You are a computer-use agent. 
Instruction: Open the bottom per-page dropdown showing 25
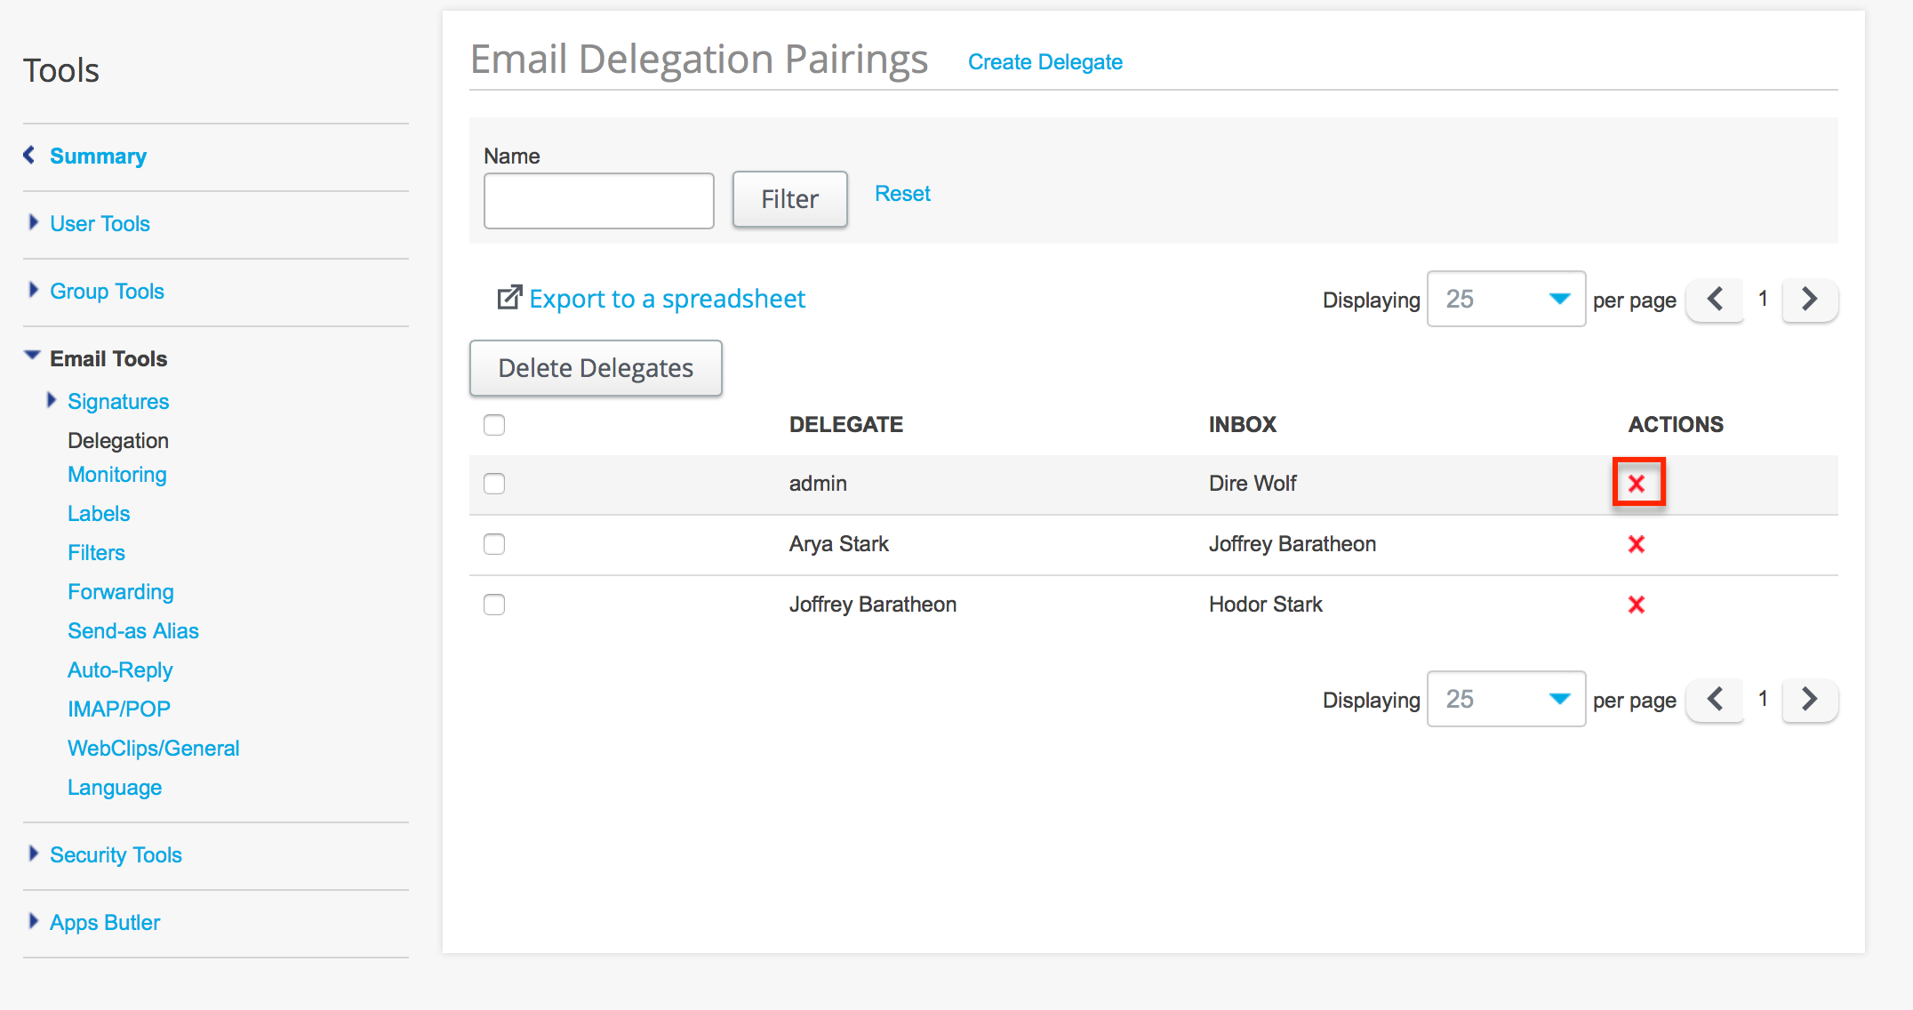[x=1506, y=700]
